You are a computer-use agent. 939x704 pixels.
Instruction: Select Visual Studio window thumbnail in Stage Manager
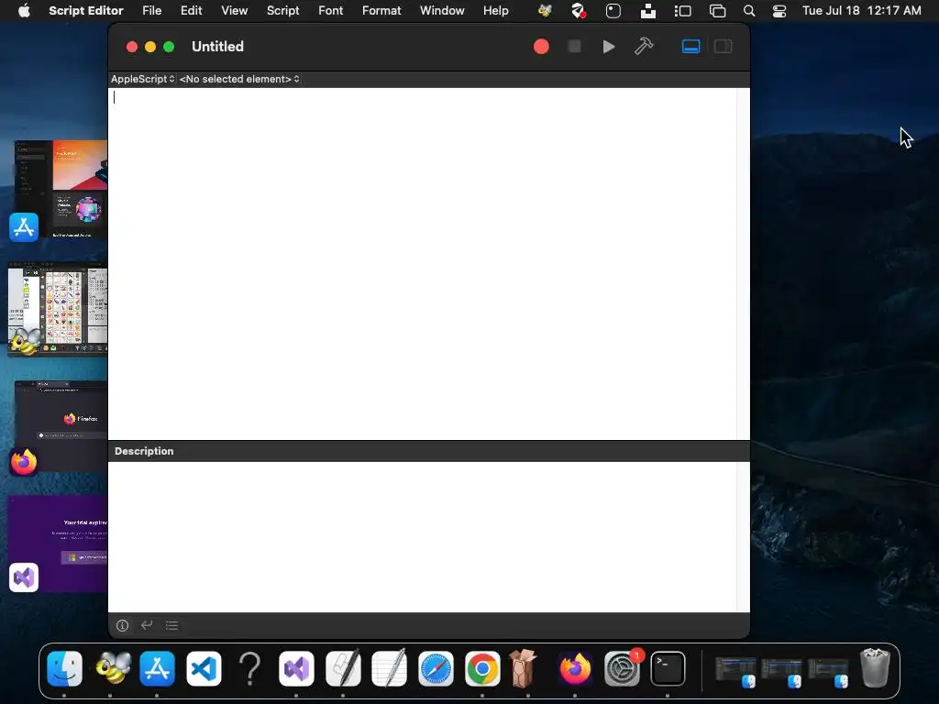pyautogui.click(x=58, y=544)
